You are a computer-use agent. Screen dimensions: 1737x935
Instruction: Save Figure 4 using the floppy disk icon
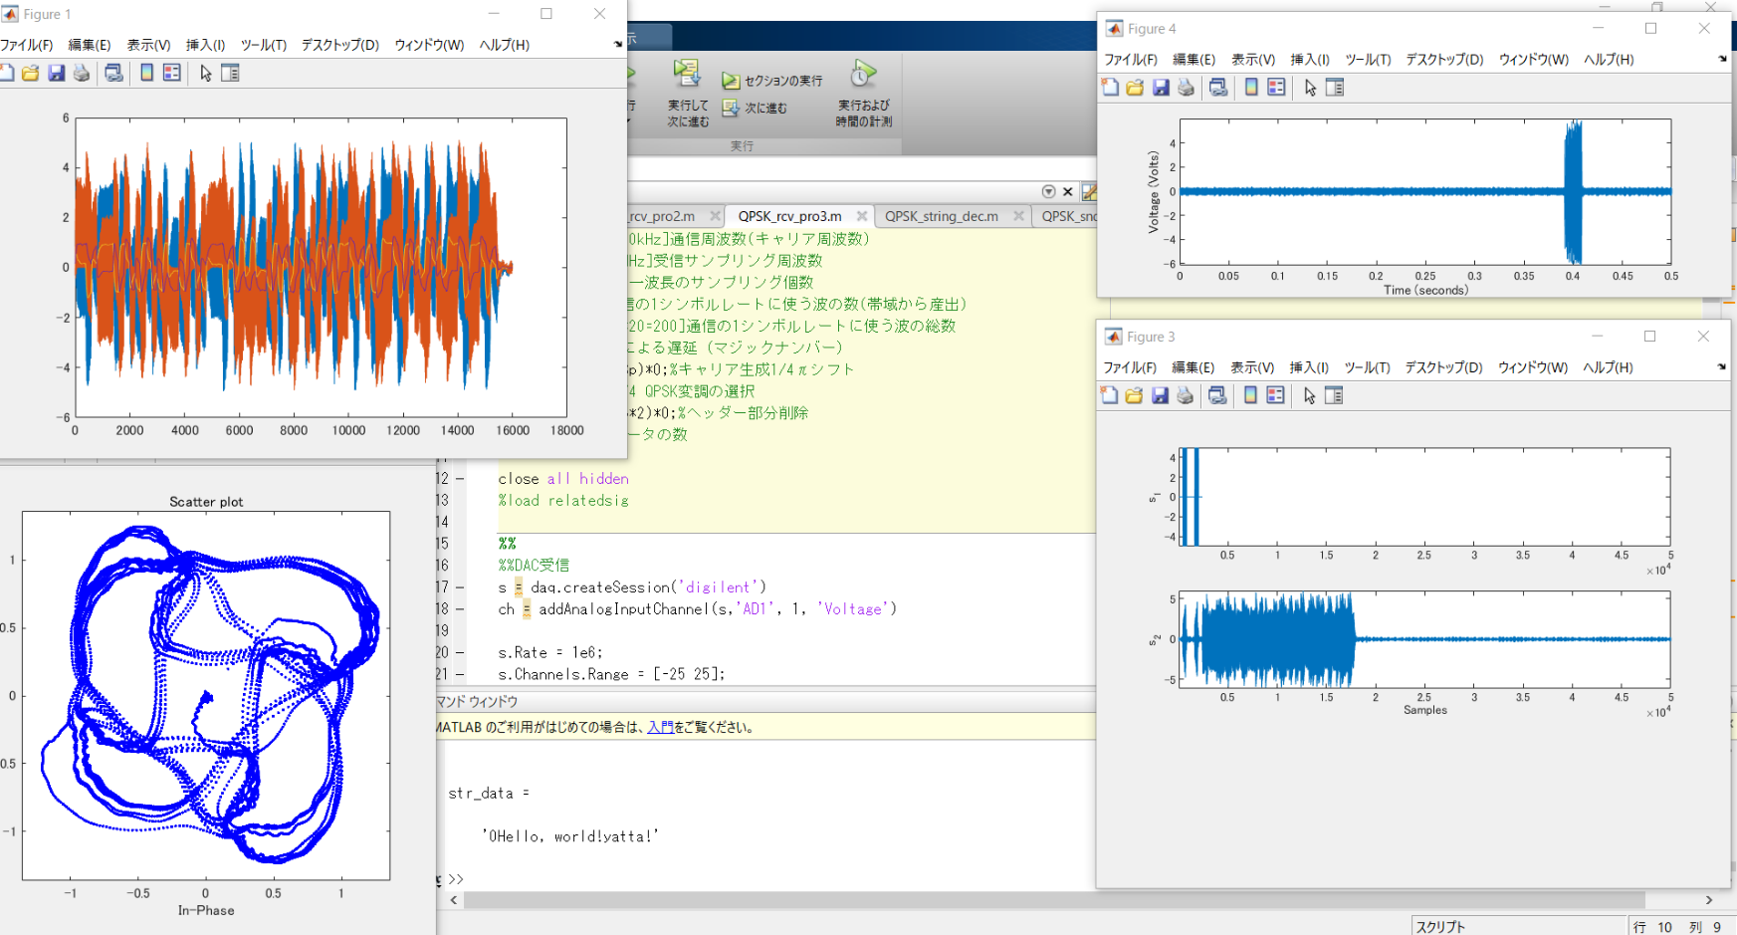coord(1161,88)
